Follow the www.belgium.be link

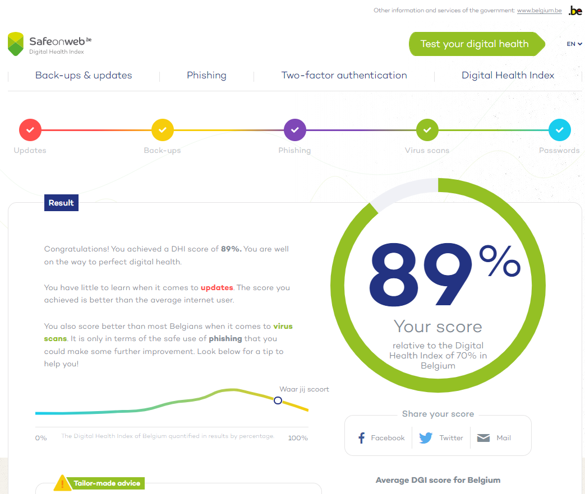click(539, 11)
